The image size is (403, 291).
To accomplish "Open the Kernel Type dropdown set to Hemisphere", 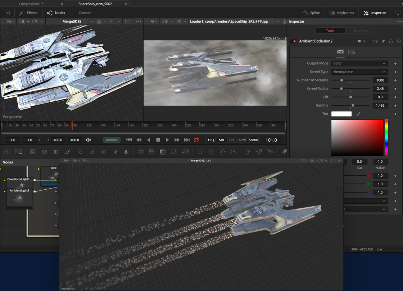I will pos(359,71).
